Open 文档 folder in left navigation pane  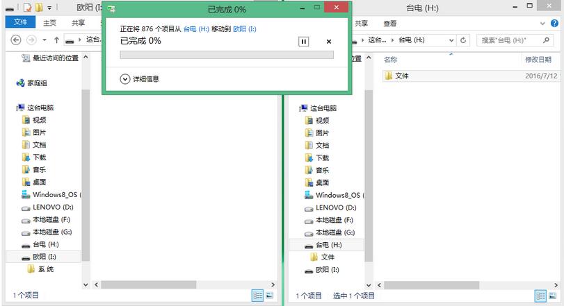(34, 144)
